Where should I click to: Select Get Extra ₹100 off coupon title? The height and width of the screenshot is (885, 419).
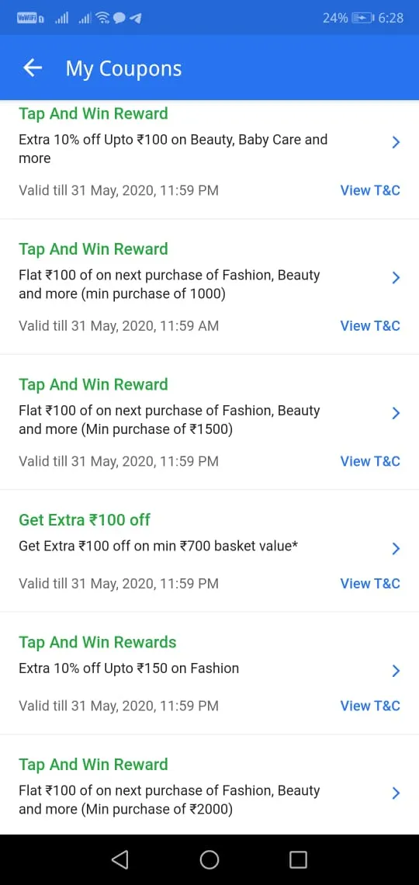(x=85, y=520)
